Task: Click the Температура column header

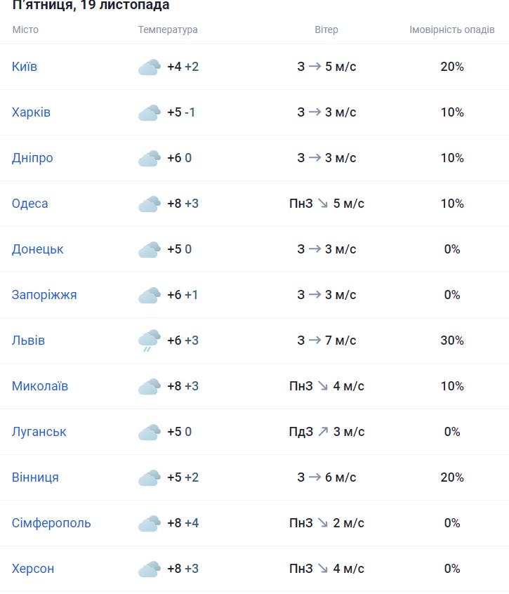Action: coord(168,29)
